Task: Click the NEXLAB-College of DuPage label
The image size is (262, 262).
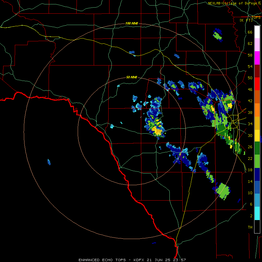Action: click(x=233, y=3)
